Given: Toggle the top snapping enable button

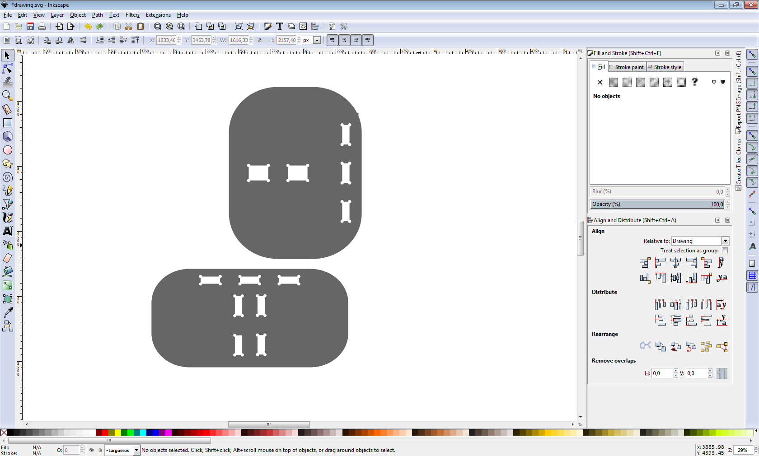Looking at the screenshot, I should [x=752, y=55].
